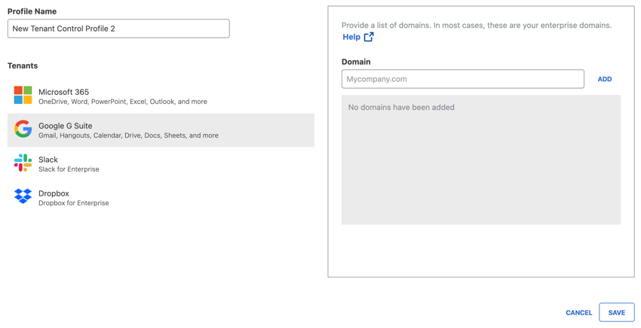
Task: Choose the Slack tenant title
Action: pyautogui.click(x=48, y=159)
